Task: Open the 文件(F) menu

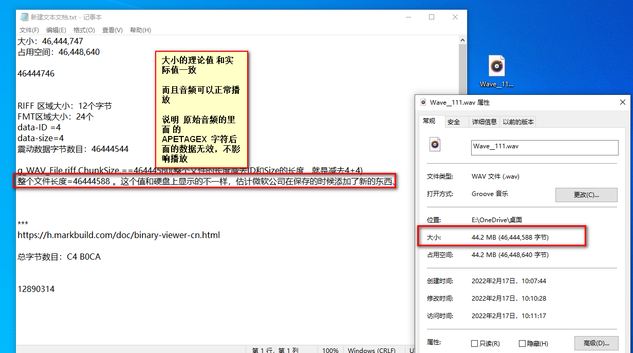Action: click(x=29, y=30)
